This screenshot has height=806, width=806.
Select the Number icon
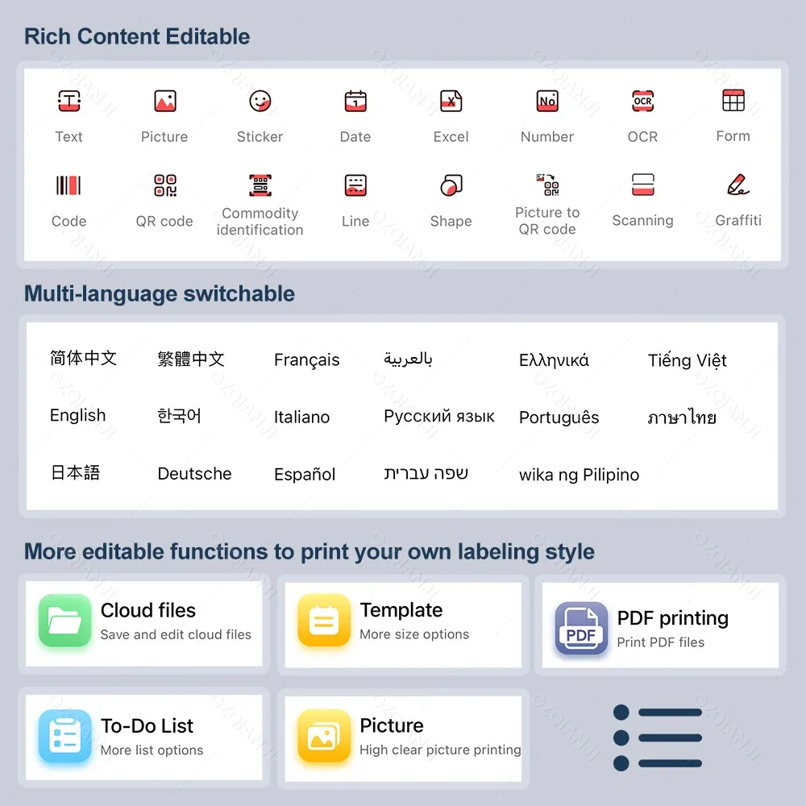pos(546,101)
